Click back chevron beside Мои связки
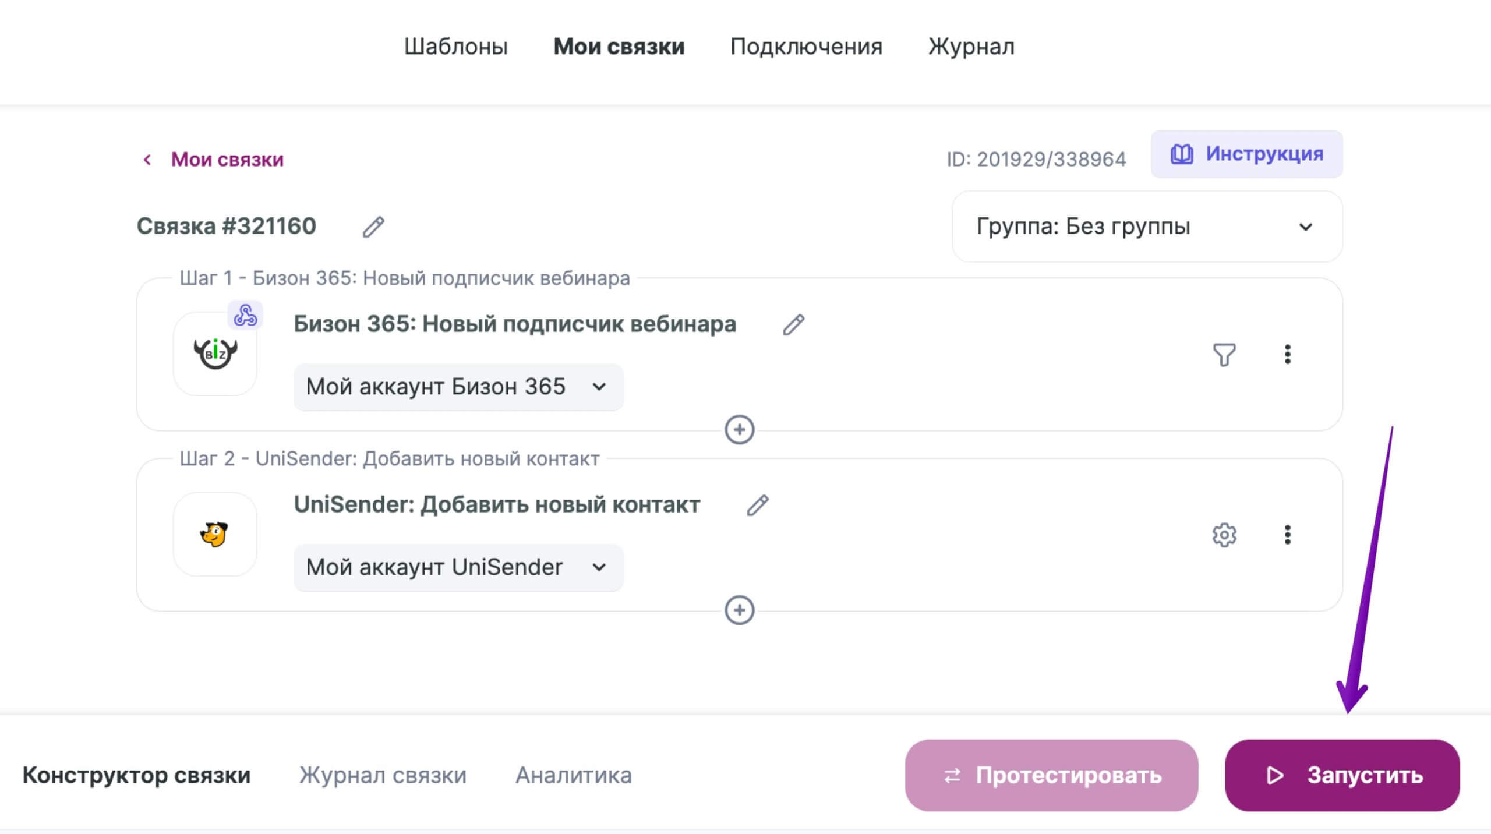The width and height of the screenshot is (1491, 834). [147, 160]
